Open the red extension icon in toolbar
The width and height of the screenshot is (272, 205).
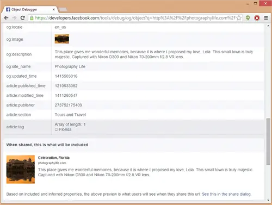click(257, 18)
